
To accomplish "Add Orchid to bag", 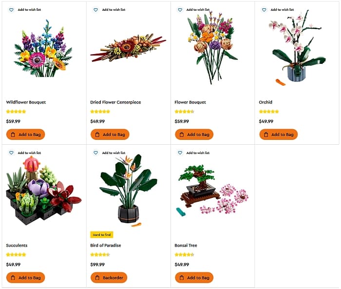I will pyautogui.click(x=278, y=135).
